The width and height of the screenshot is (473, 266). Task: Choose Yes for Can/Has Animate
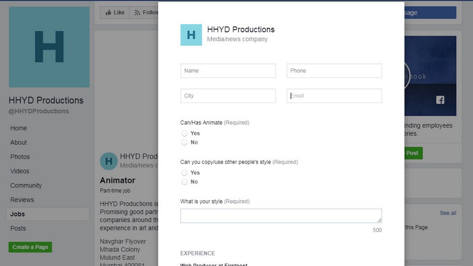pyautogui.click(x=184, y=133)
